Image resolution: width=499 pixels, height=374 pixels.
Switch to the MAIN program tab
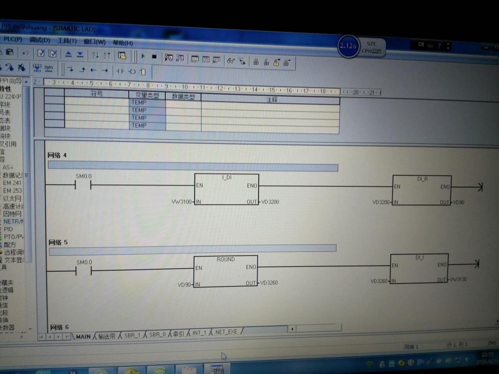(x=83, y=336)
